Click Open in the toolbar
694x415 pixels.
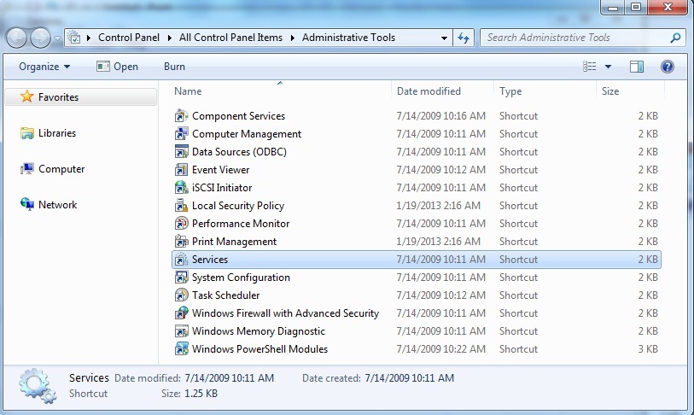tap(117, 67)
